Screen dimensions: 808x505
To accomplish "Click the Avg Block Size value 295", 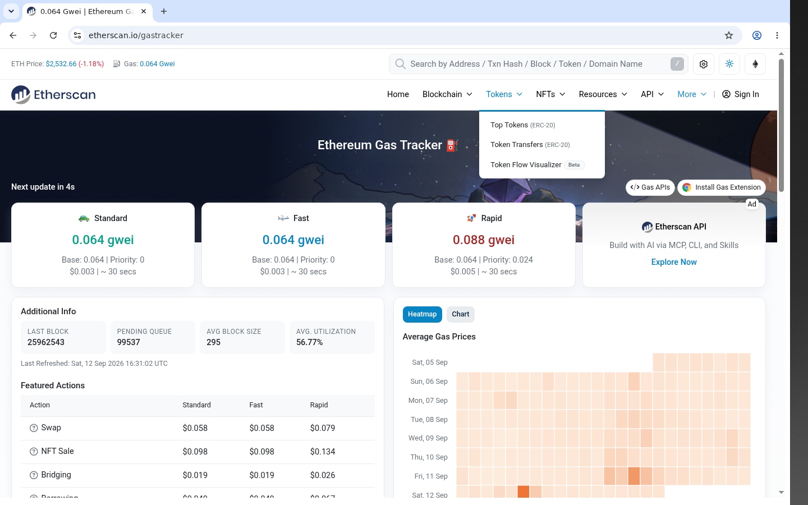I will pyautogui.click(x=214, y=342).
